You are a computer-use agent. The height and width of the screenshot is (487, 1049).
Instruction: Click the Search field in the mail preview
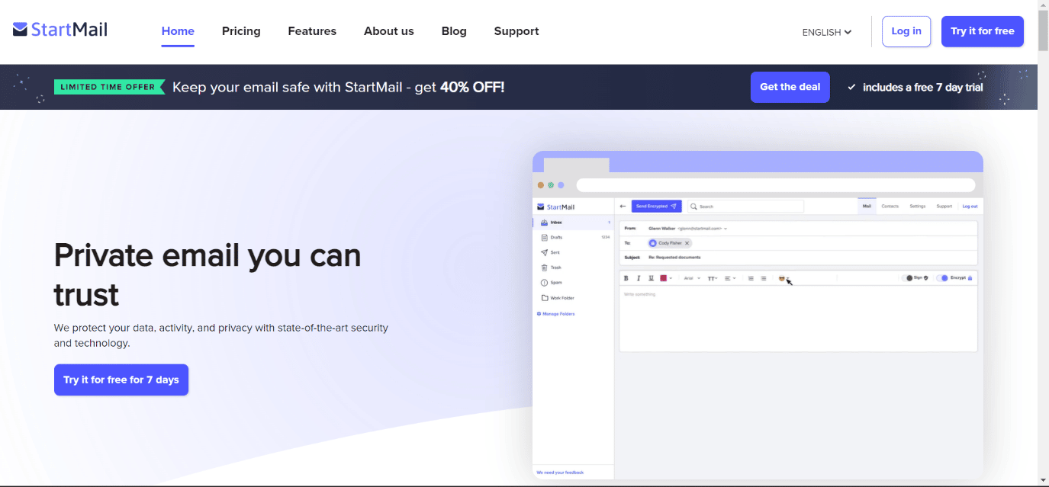[x=745, y=207]
